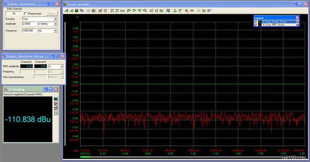Open the Amplitude unit dropdown showing V (RMS)
The image size is (310, 162).
55,24
